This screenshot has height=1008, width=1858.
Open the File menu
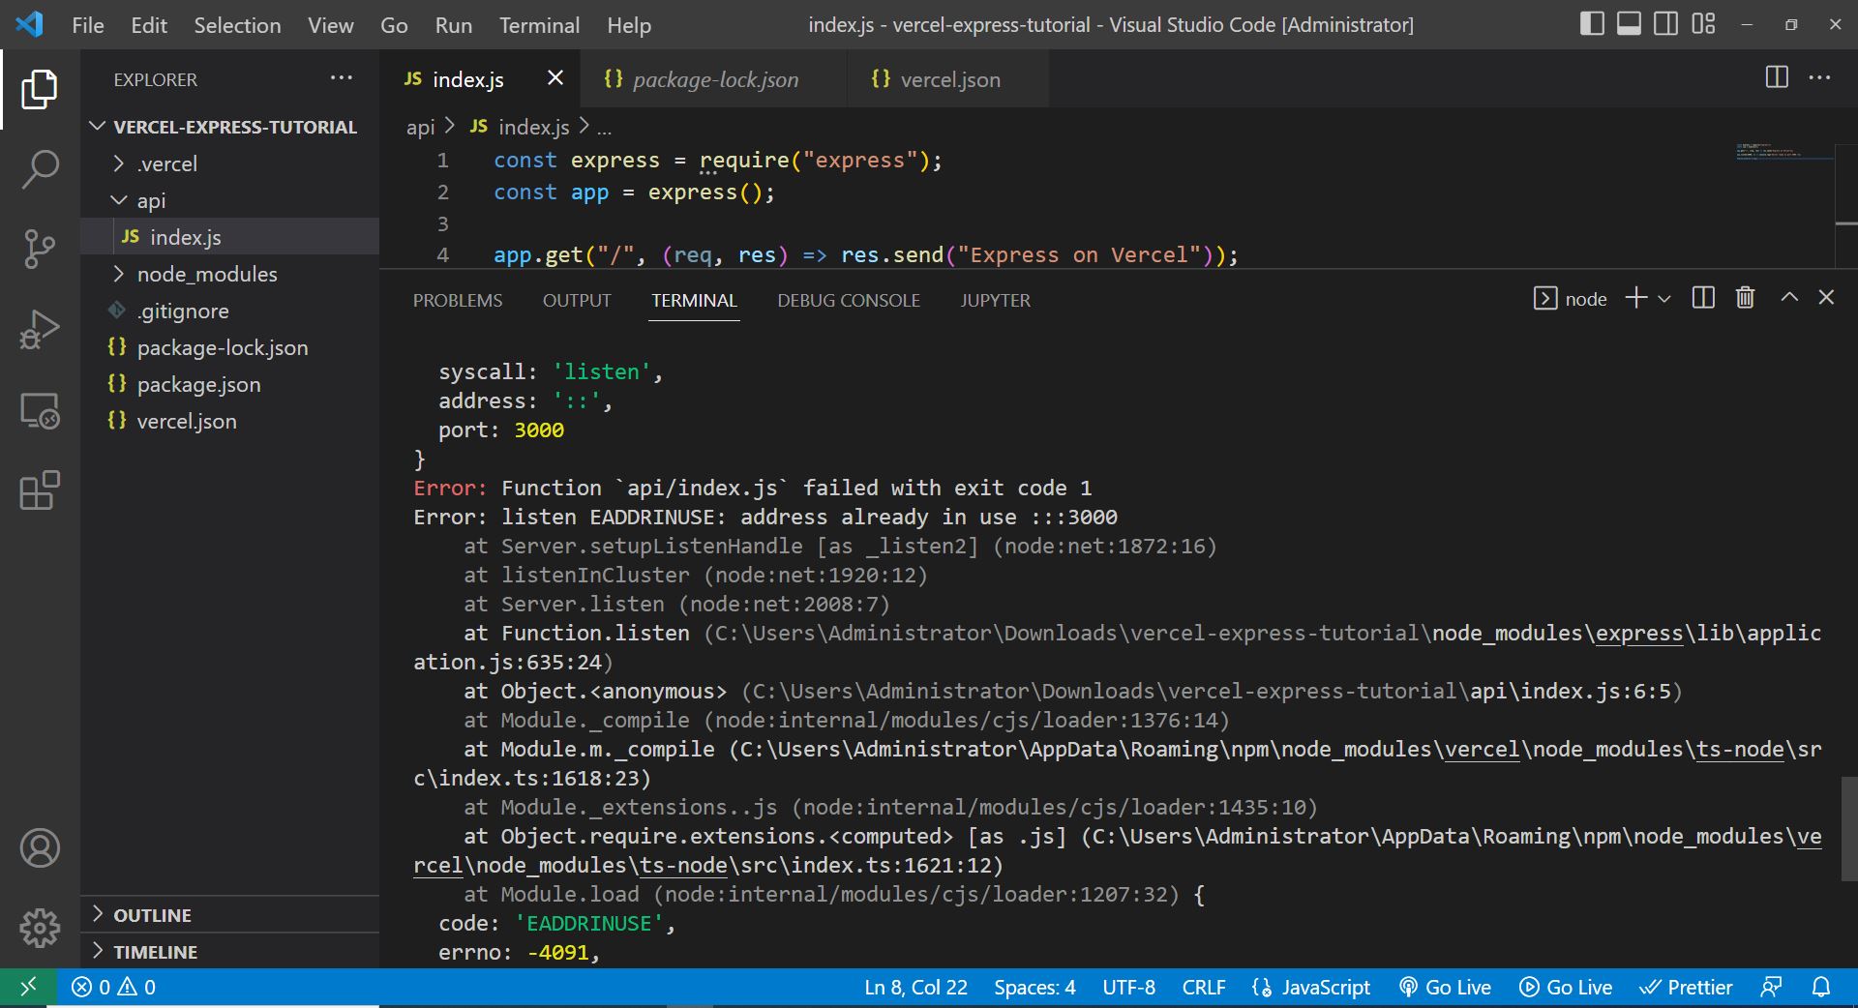point(88,25)
